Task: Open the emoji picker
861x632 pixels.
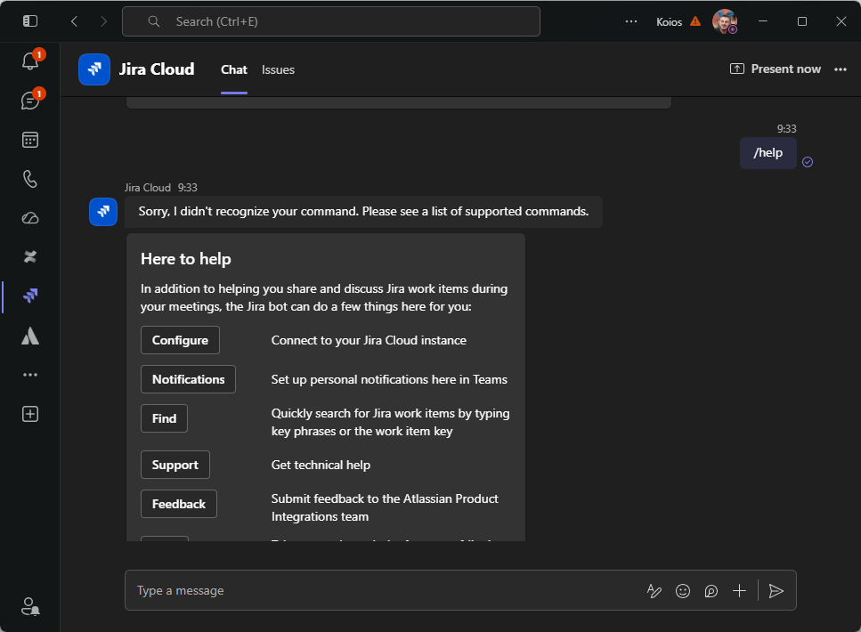Action: point(683,591)
